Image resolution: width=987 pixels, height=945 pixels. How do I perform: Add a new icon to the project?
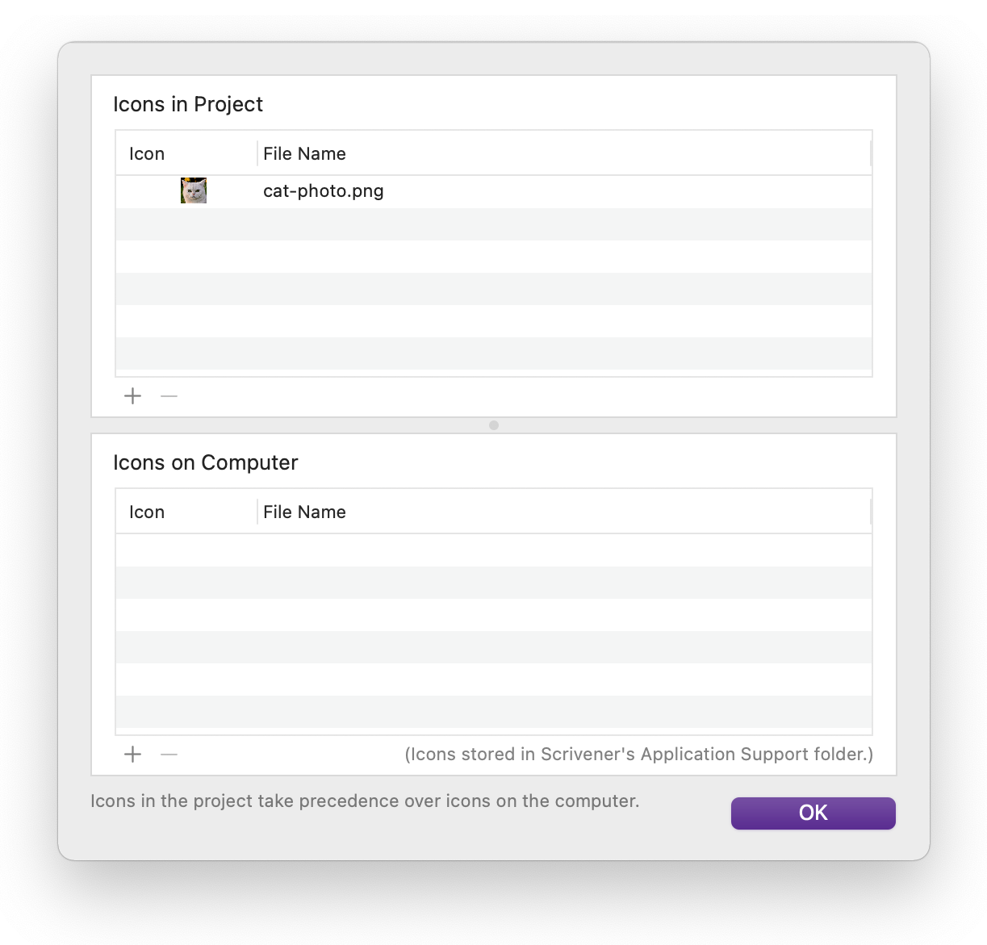(x=133, y=396)
